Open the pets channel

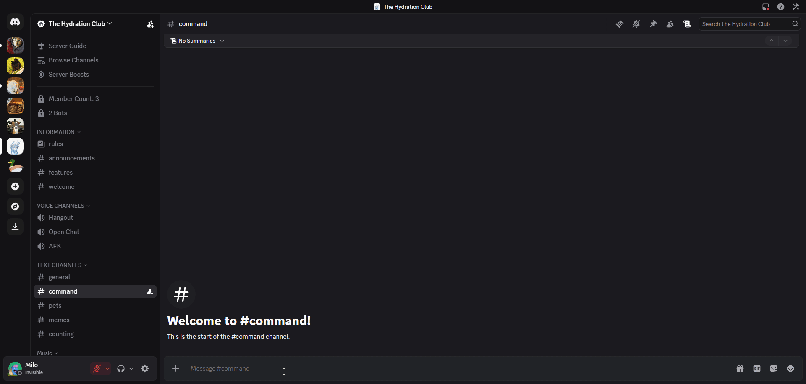95,306
